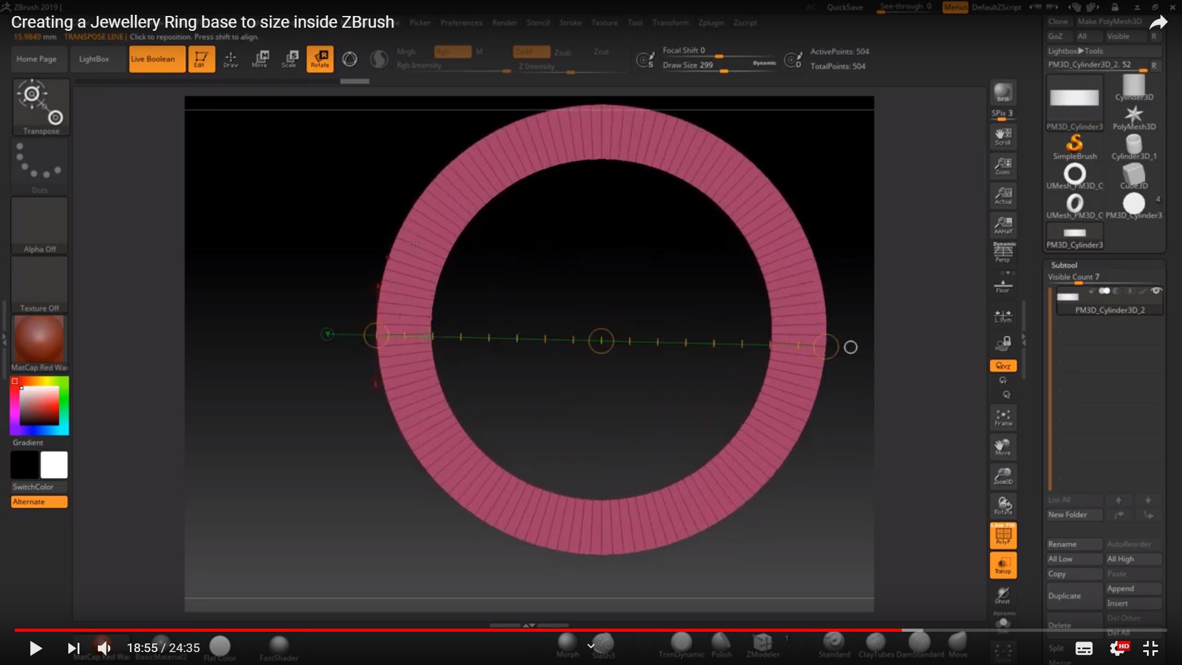Image resolution: width=1182 pixels, height=665 pixels.
Task: Toggle Alternate color button
Action: coord(39,502)
